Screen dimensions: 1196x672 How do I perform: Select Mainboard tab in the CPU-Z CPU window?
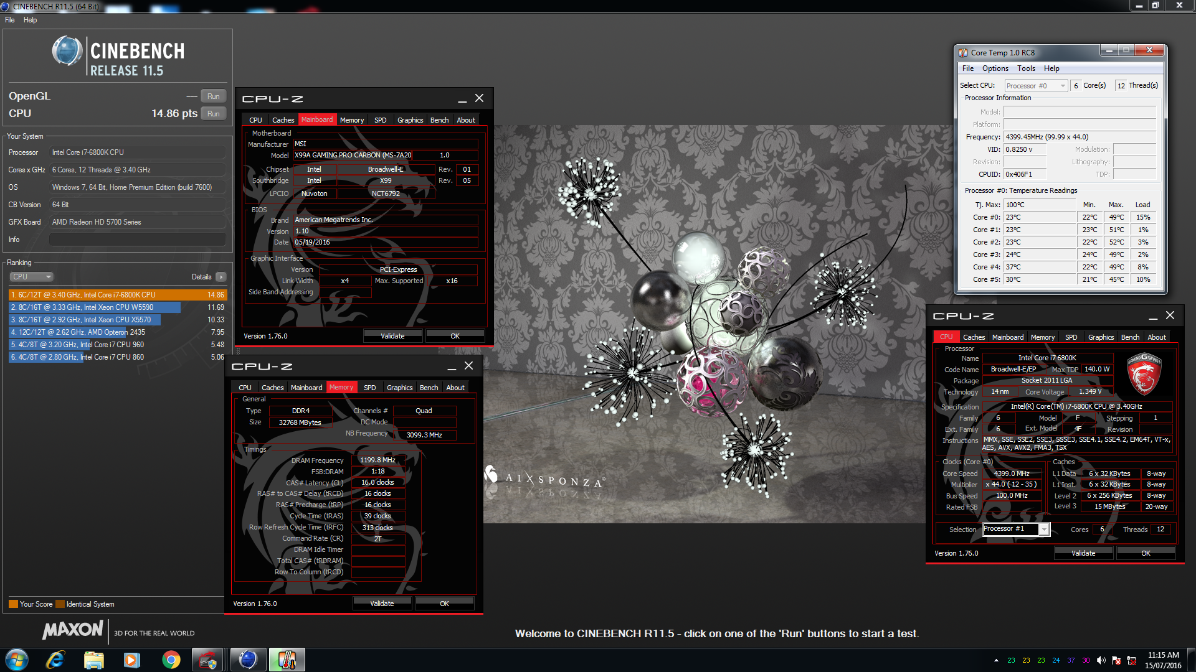coord(1007,337)
